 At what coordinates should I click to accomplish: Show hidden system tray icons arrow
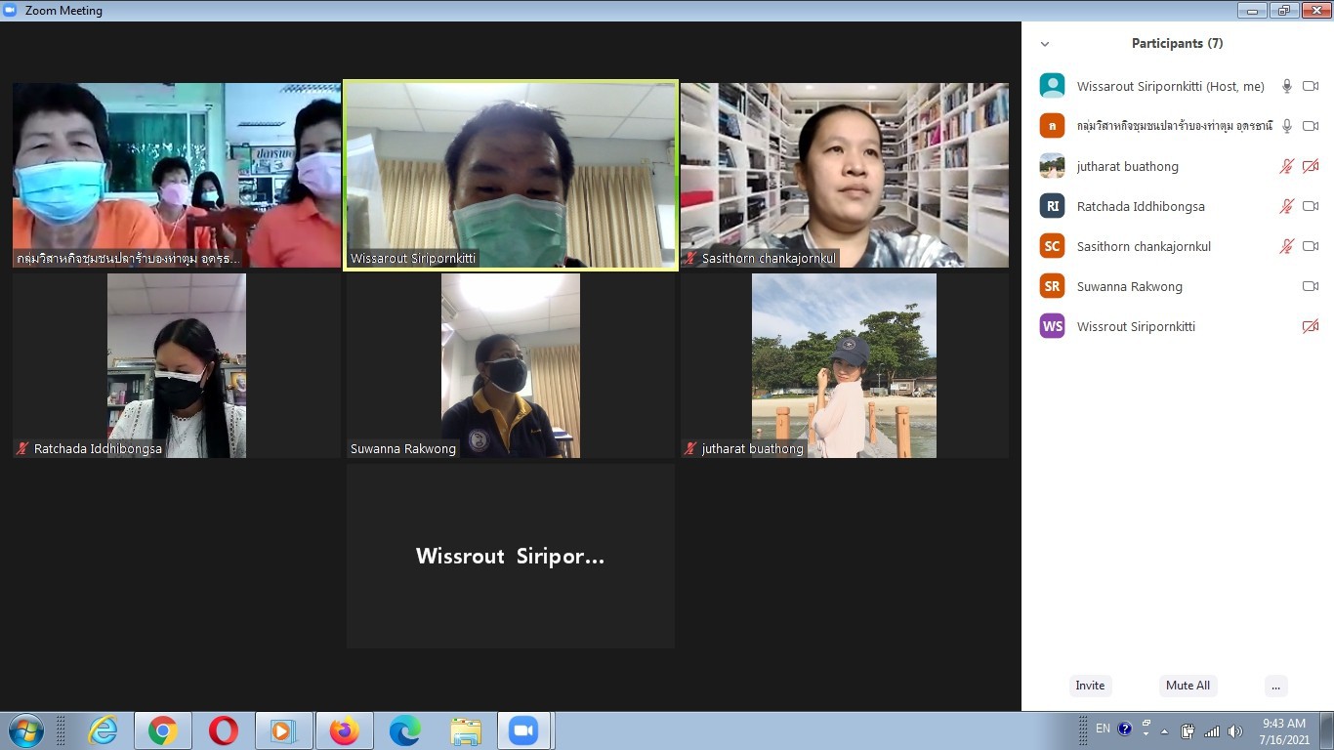[x=1164, y=730]
